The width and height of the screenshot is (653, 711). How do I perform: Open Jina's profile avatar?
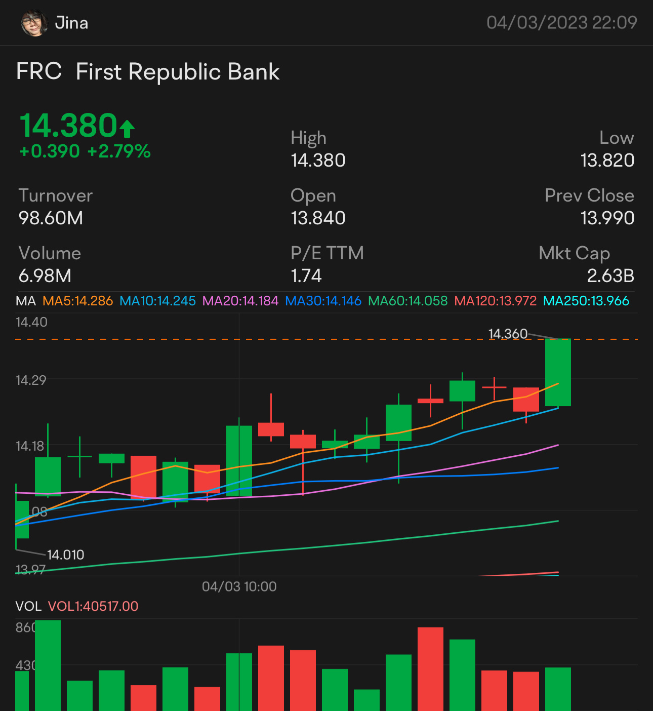click(34, 23)
